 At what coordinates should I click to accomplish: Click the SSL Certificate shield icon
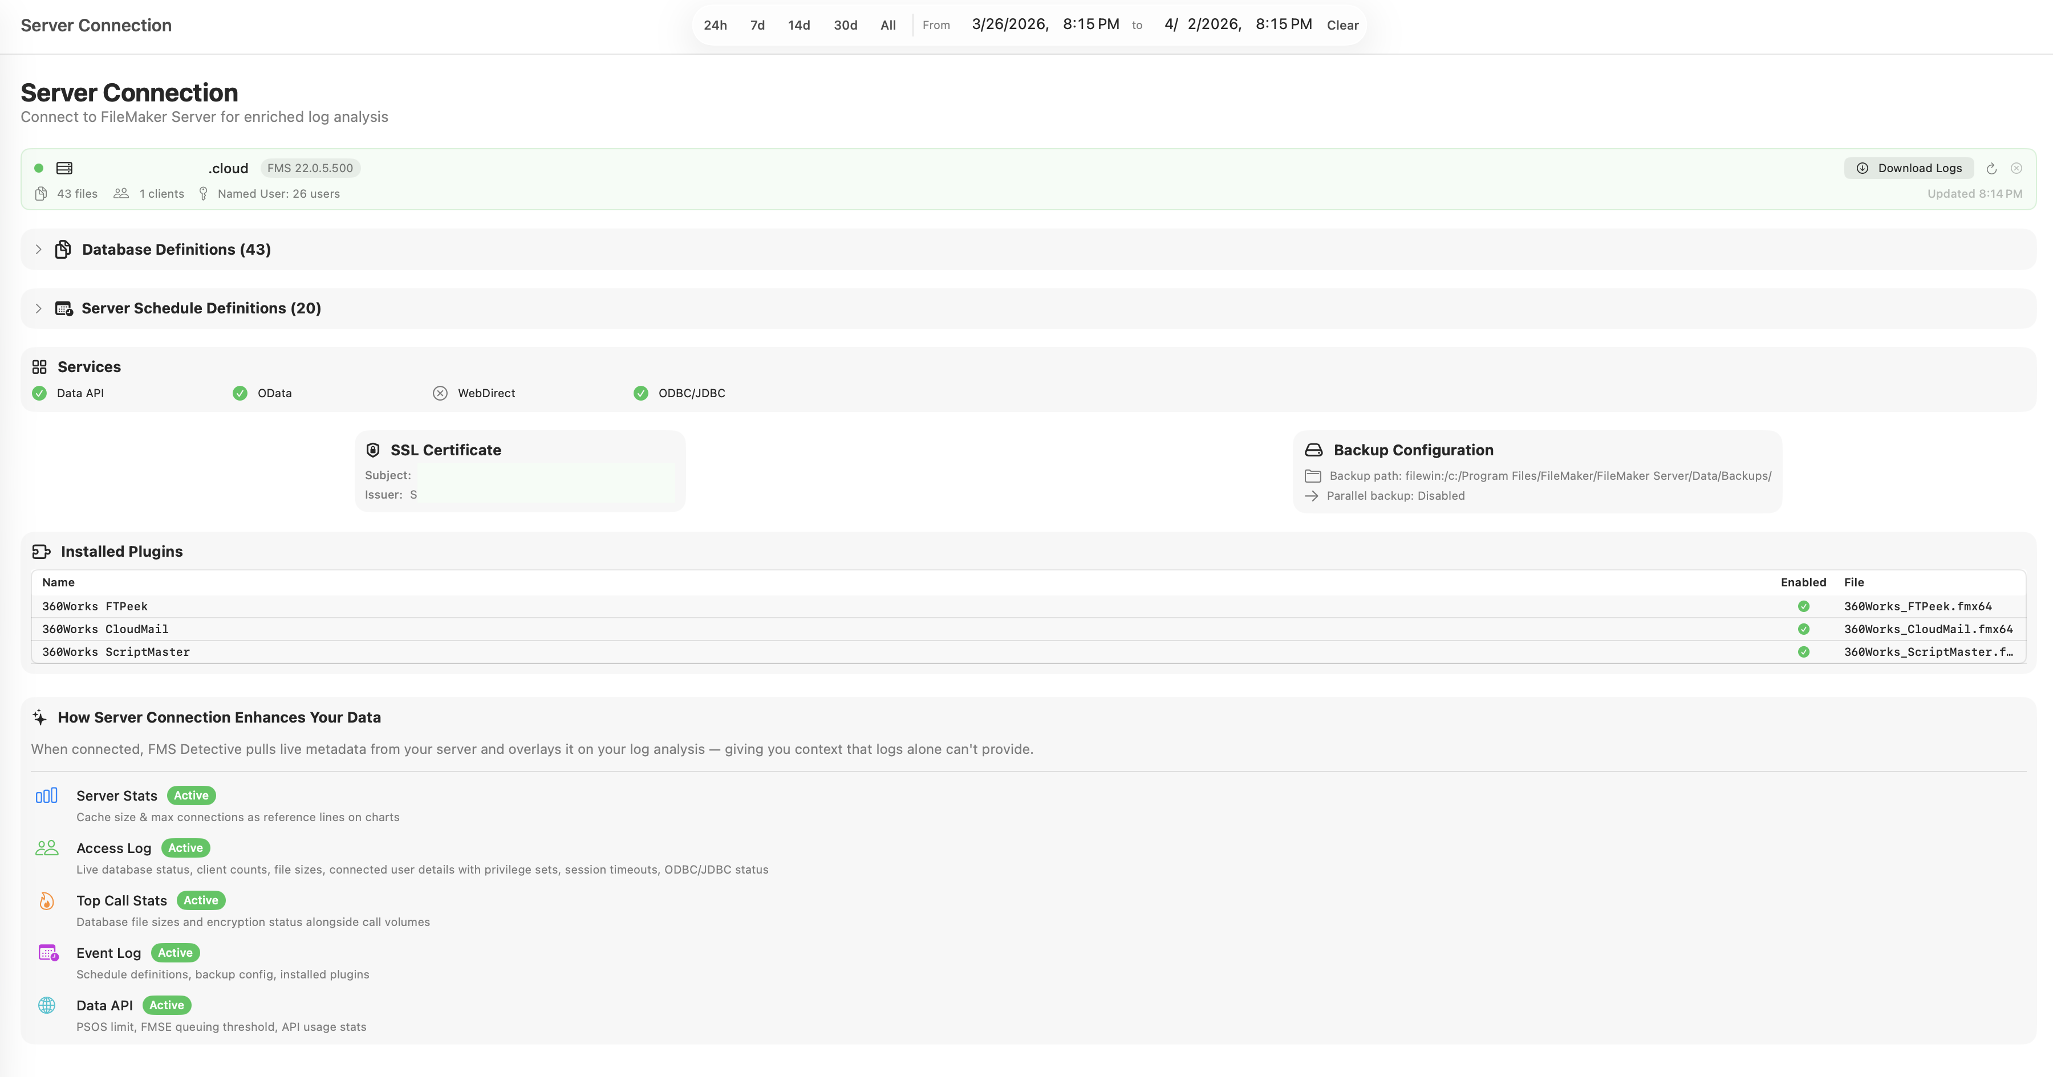coord(372,450)
